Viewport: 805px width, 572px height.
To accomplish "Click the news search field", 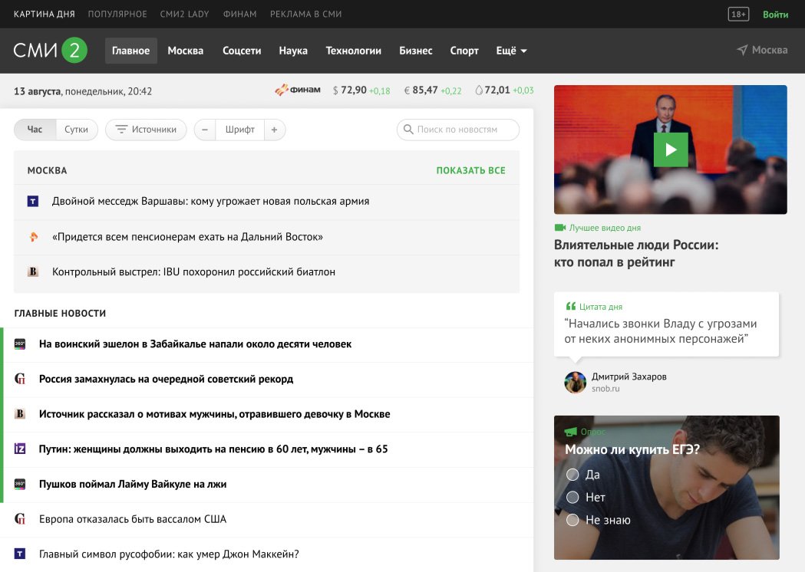I will coord(458,130).
